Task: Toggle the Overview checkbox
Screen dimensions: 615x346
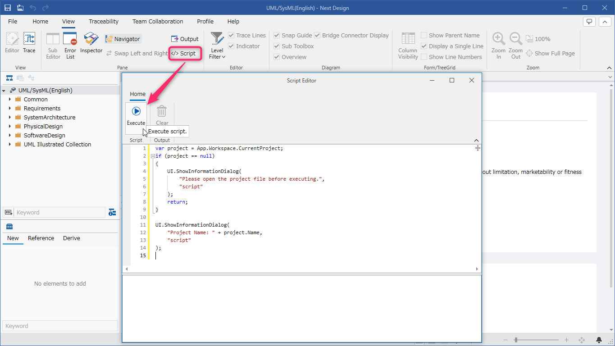Action: pyautogui.click(x=277, y=57)
